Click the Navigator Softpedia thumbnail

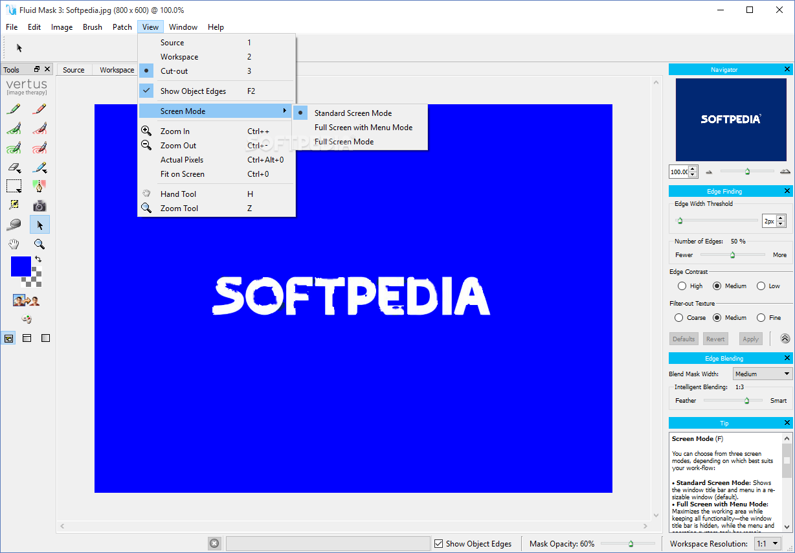coord(731,120)
